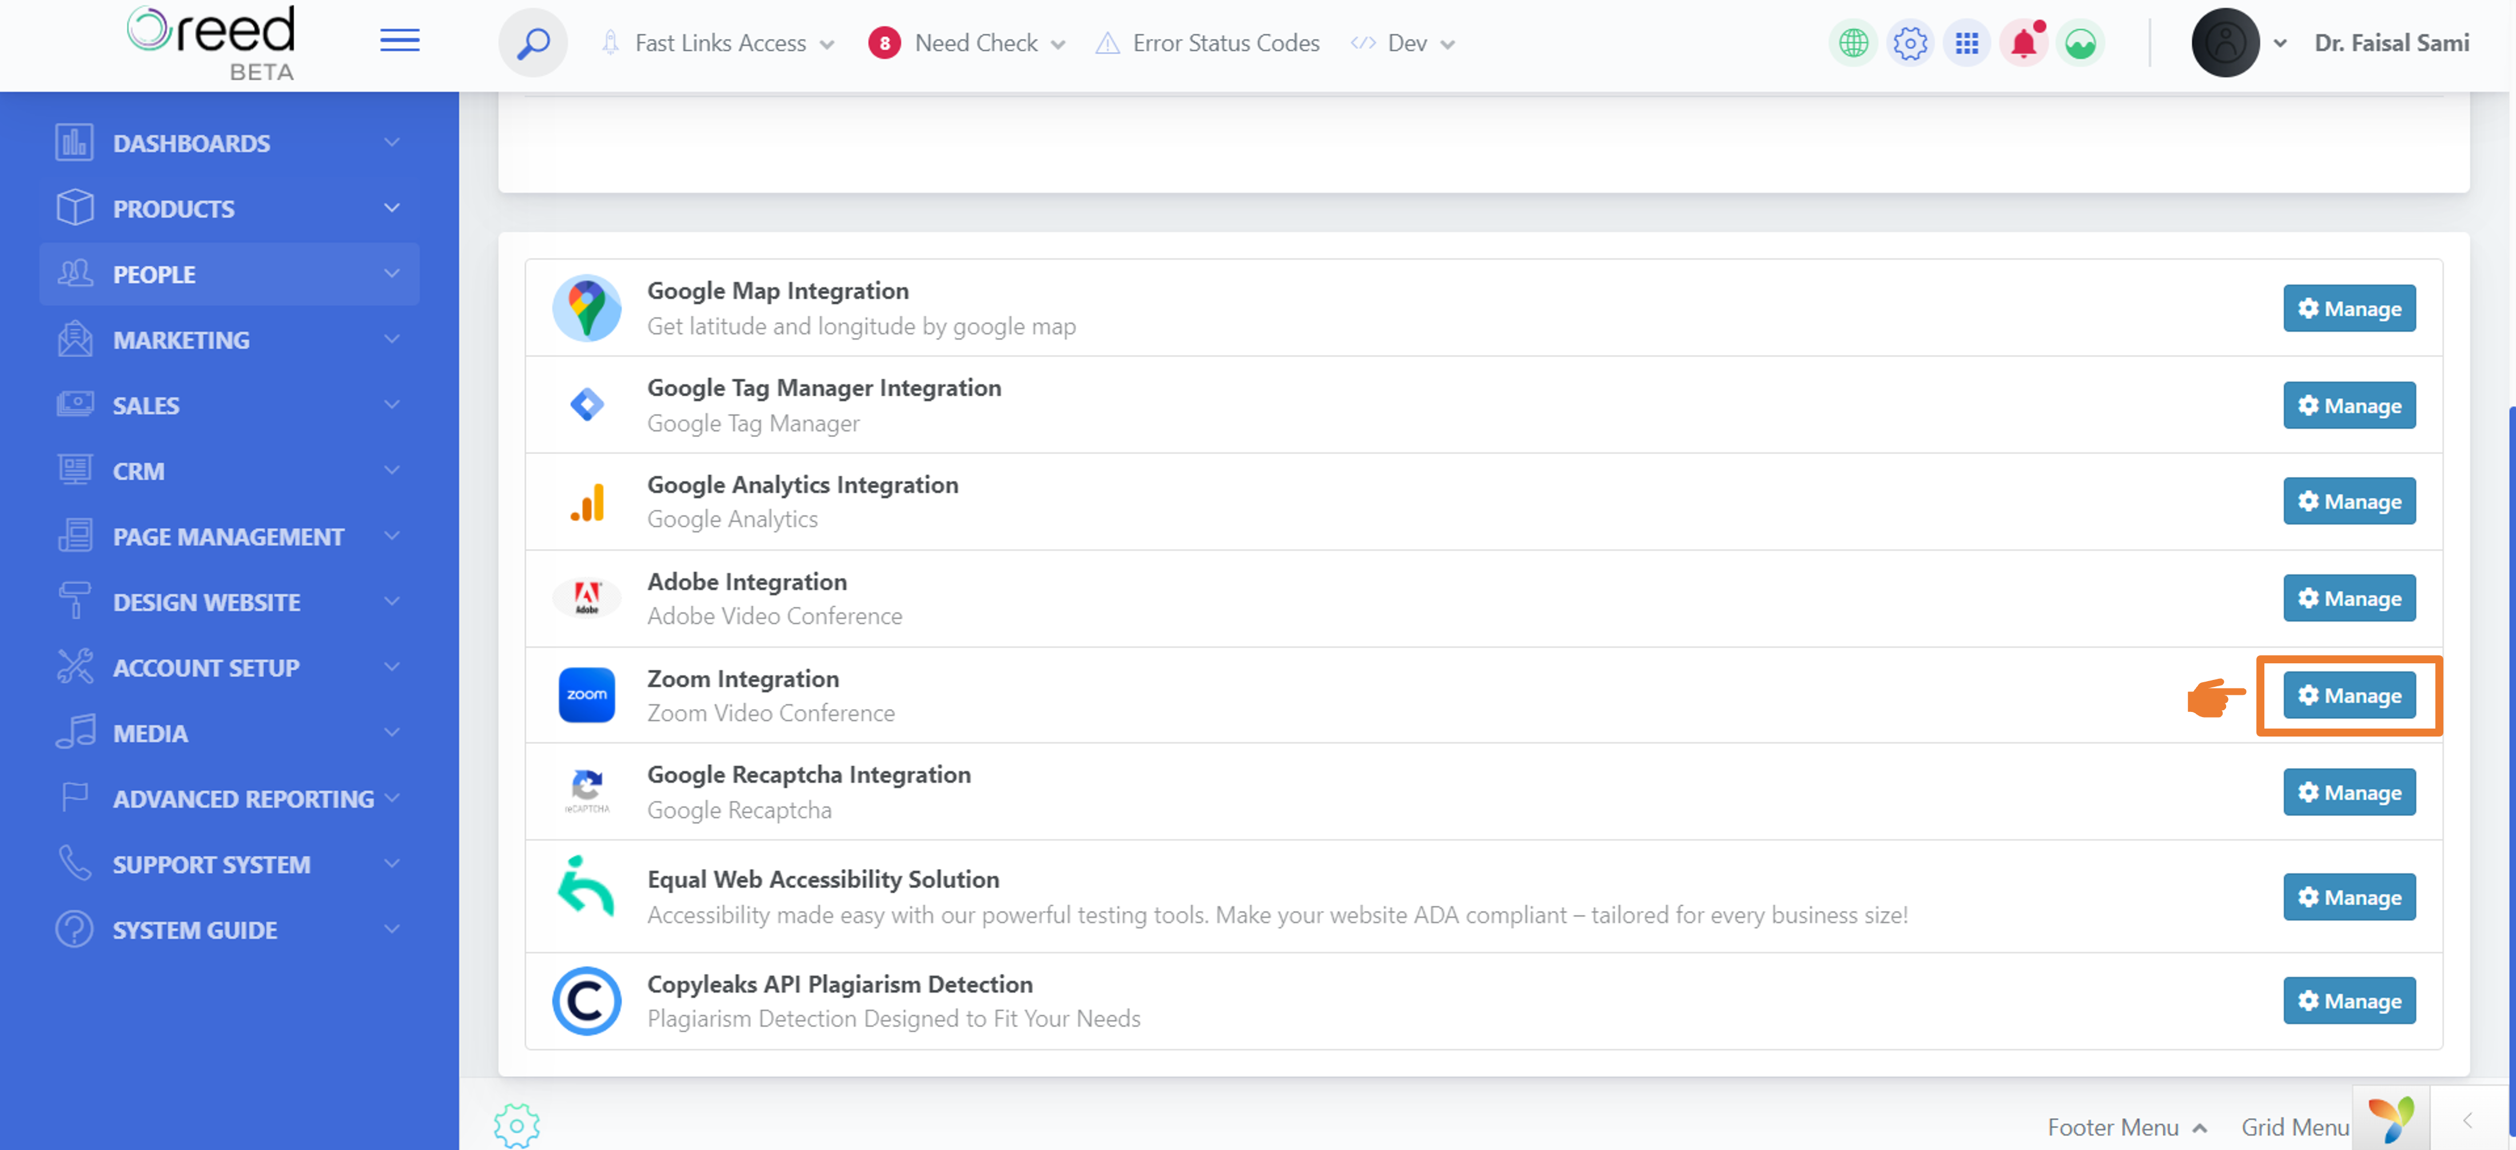Click the user avatar picture

point(2225,43)
